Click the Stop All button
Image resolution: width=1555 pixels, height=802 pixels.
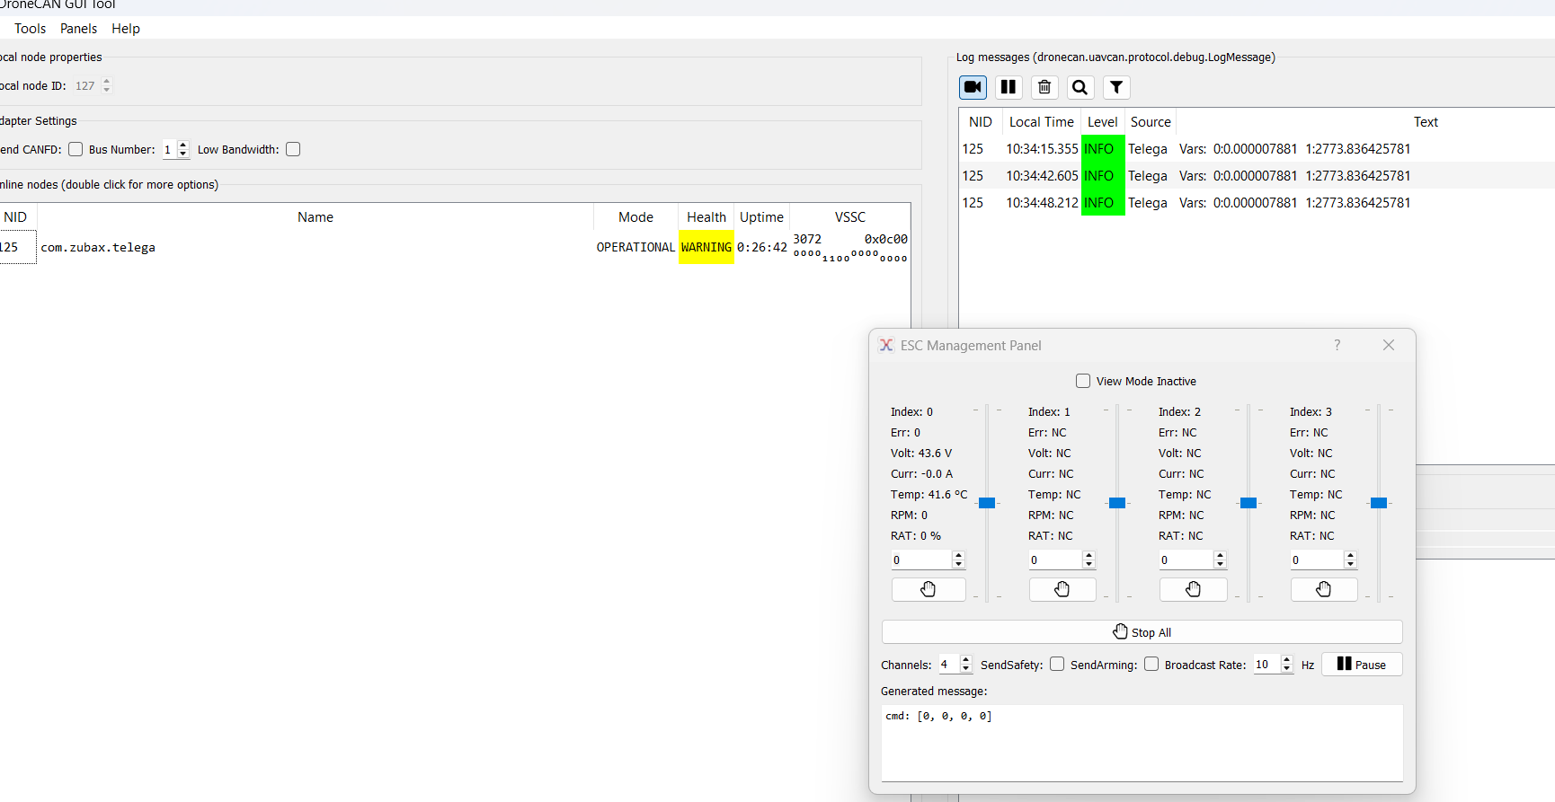(1142, 632)
